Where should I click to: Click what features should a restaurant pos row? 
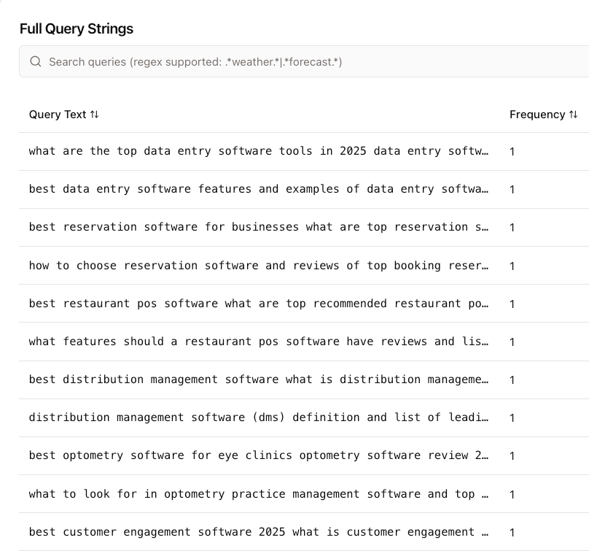click(x=259, y=342)
